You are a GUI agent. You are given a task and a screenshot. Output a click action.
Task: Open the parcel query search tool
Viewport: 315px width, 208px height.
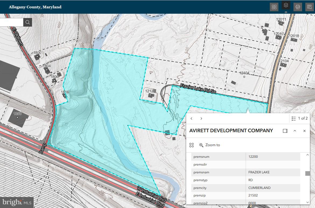(x=310, y=7)
